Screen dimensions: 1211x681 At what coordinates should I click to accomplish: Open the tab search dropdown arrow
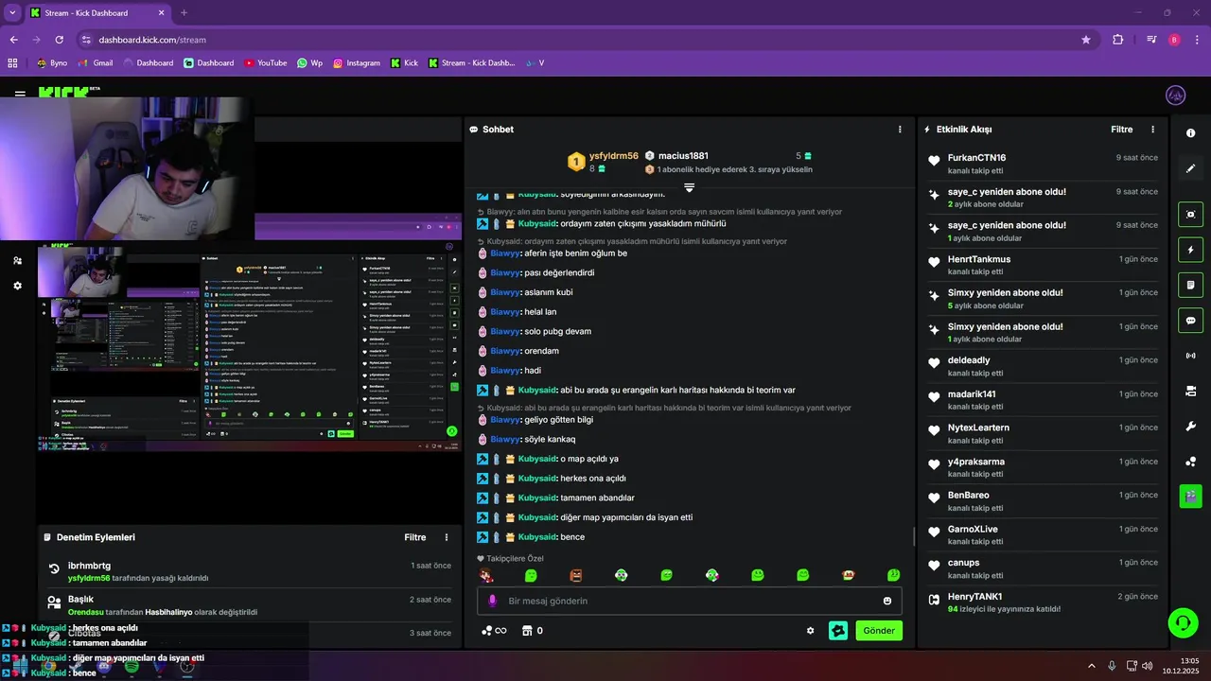coord(12,13)
